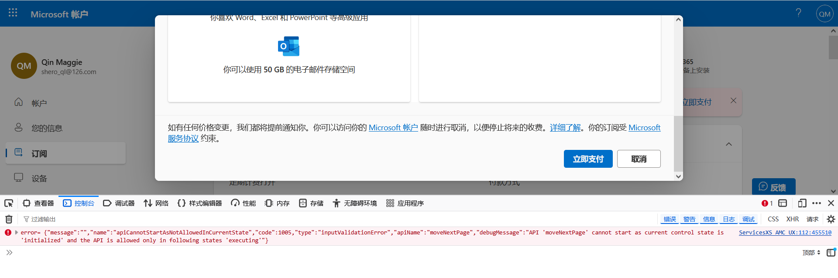Image resolution: width=838 pixels, height=278 pixels.
Task: Switch to the 网络 network tab
Action: pyautogui.click(x=156, y=203)
